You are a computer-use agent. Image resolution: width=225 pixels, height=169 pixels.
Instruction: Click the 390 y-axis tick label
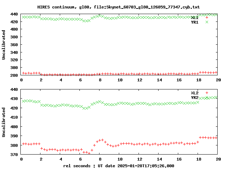point(14,136)
